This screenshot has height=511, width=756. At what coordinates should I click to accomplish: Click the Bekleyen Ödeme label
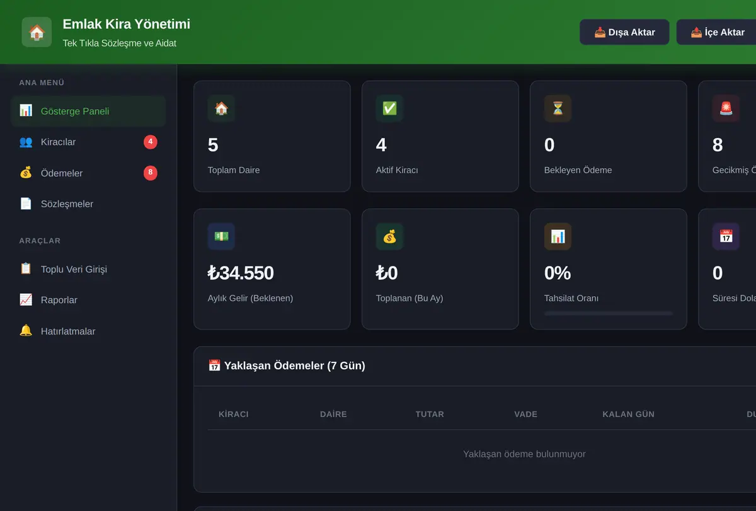(x=578, y=170)
